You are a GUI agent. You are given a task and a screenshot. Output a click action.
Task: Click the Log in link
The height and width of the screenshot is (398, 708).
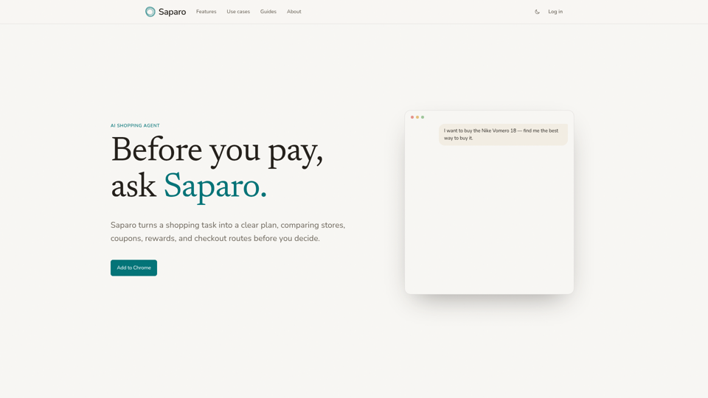pos(555,12)
